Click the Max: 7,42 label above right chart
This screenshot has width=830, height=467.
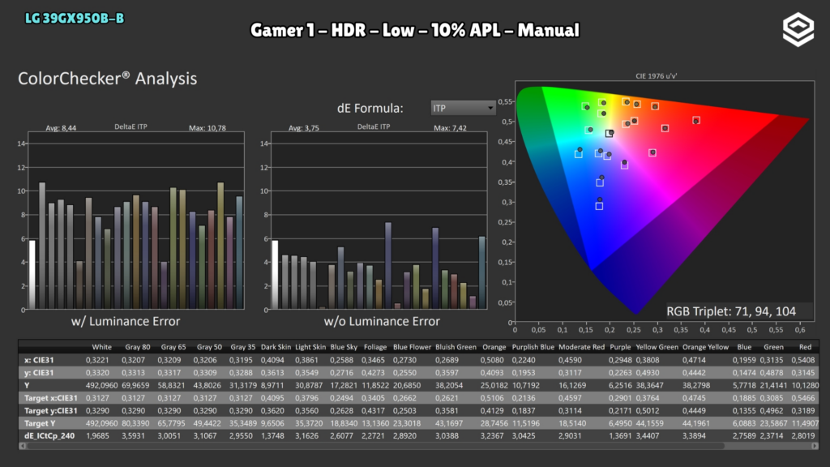pos(451,127)
